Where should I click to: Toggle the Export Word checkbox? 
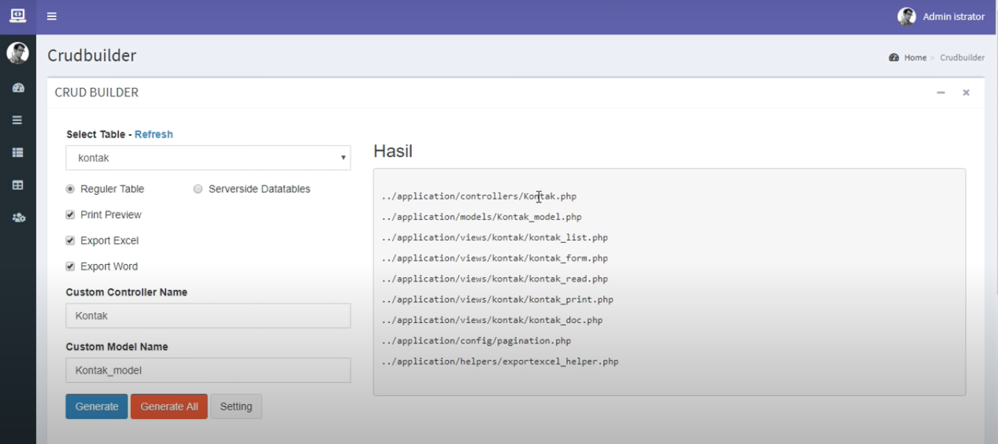(x=71, y=266)
